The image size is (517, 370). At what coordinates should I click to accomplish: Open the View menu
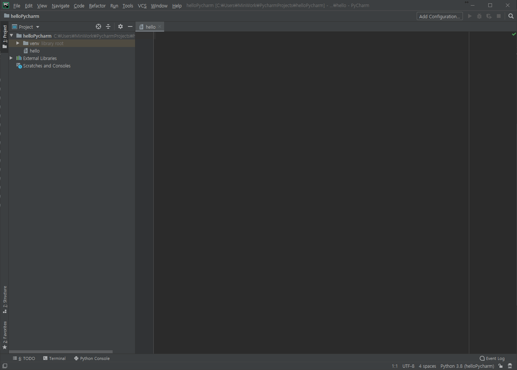point(42,6)
